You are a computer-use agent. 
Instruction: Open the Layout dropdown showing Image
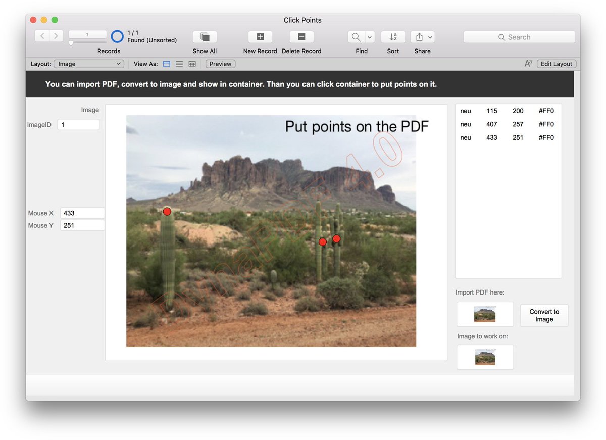(x=89, y=64)
